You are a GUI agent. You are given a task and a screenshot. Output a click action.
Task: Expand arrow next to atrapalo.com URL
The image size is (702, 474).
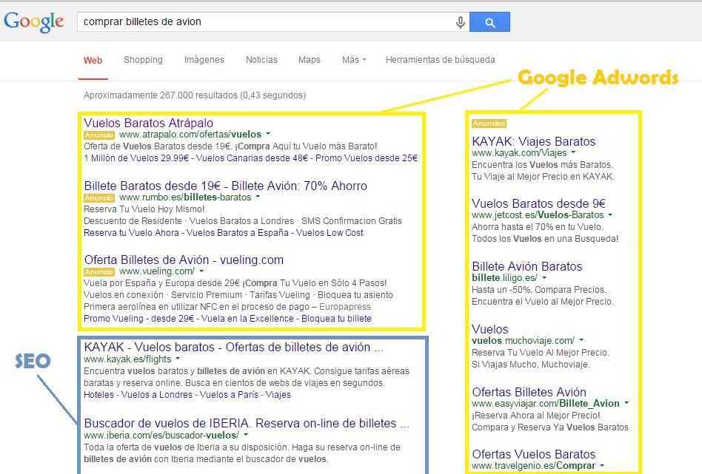pos(268,135)
